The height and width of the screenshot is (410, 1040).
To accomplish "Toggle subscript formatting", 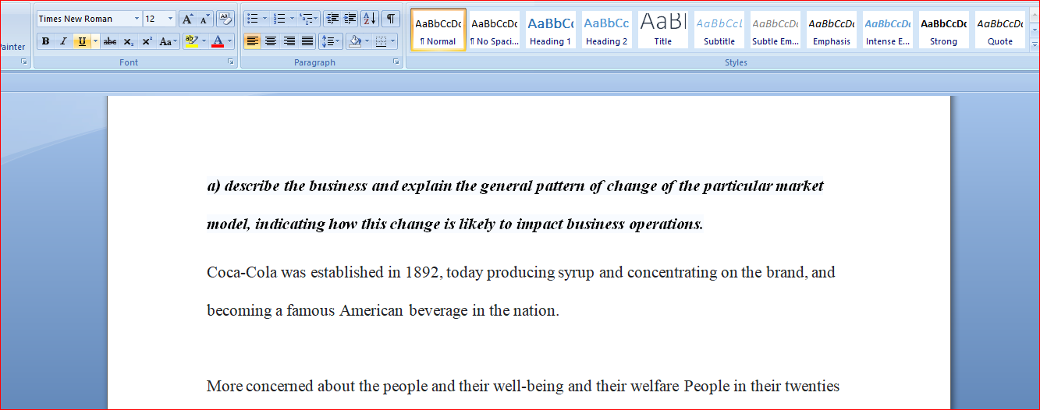I will 129,41.
